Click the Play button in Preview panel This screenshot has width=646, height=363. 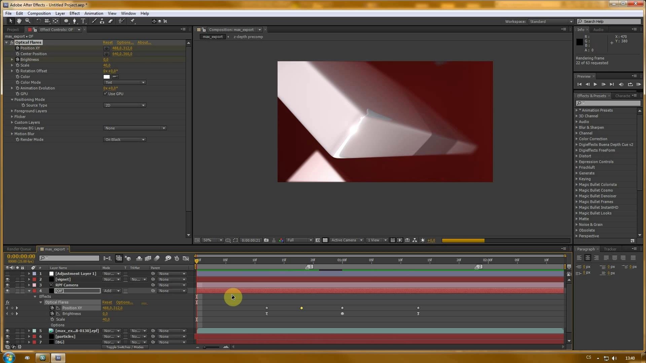pyautogui.click(x=595, y=84)
